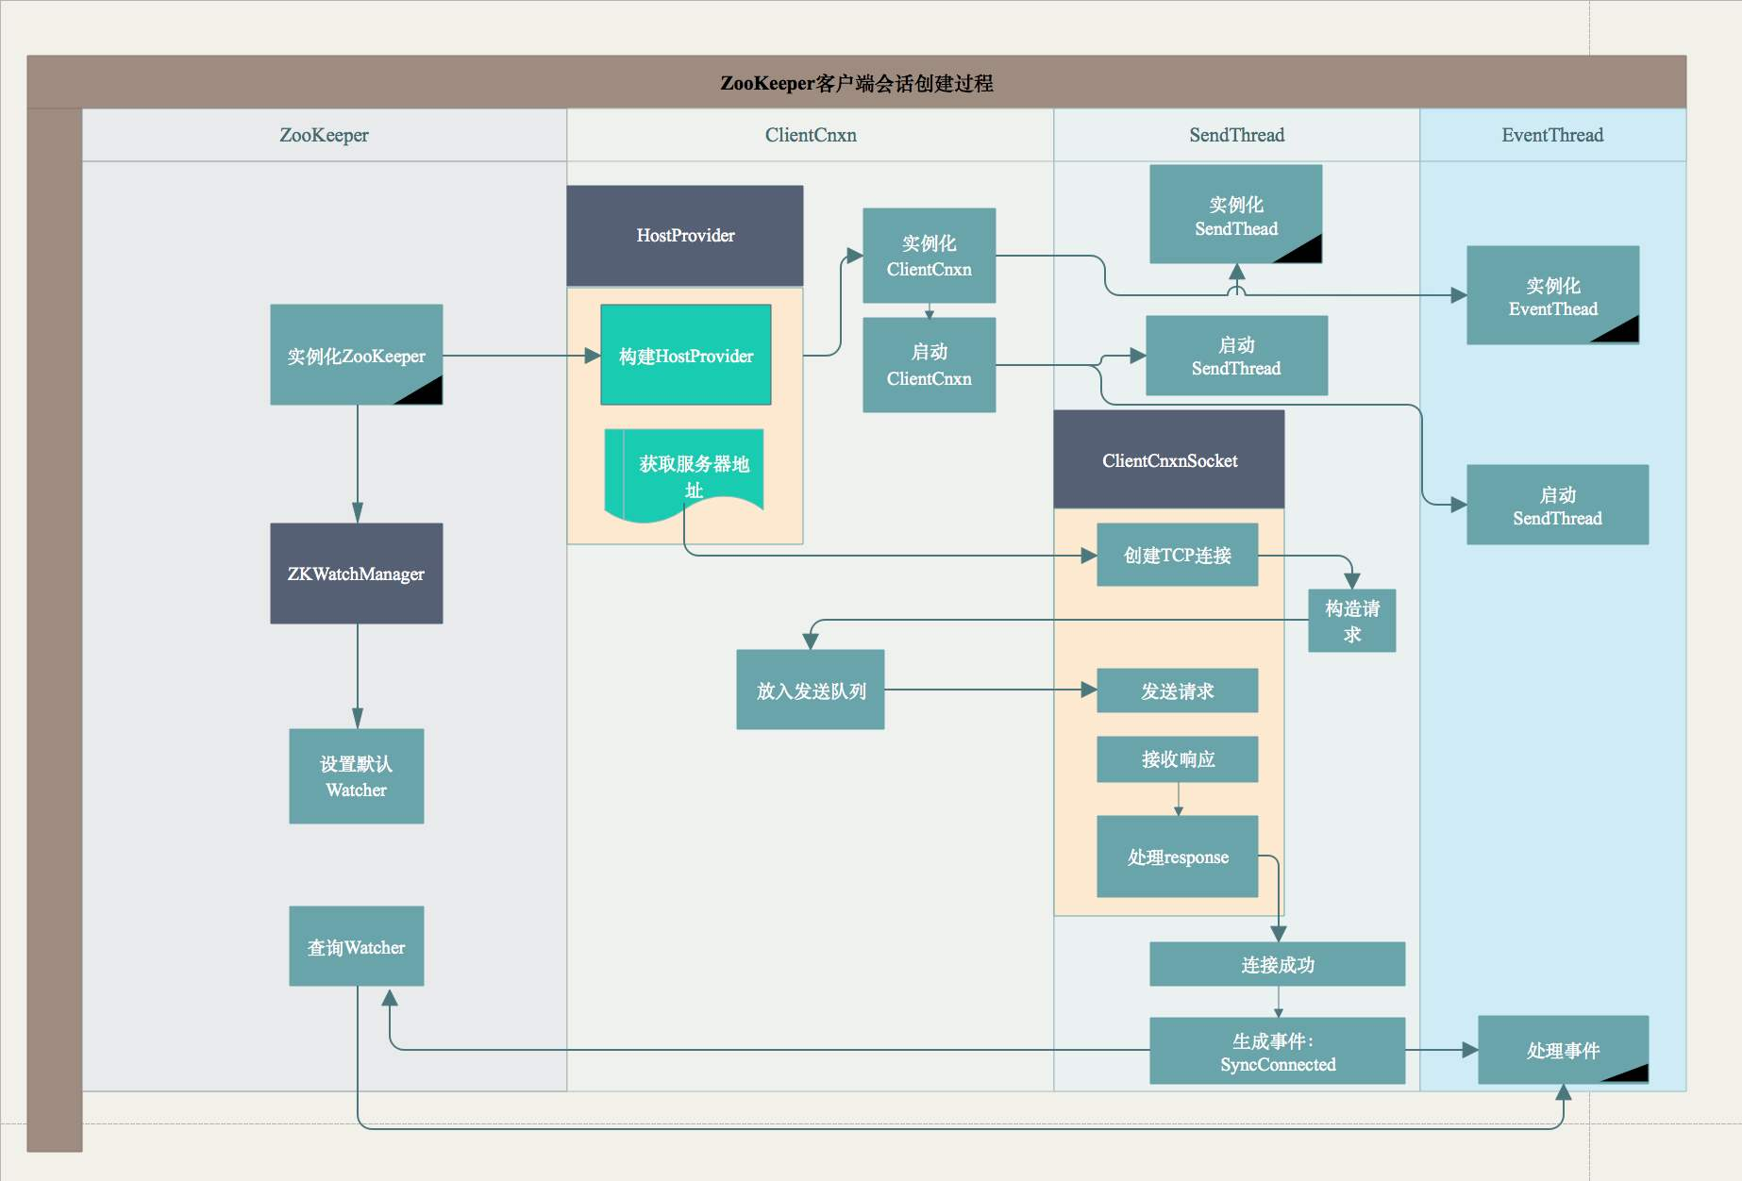The width and height of the screenshot is (1742, 1181).
Task: Select the 实例化 EventThead node
Action: [x=1553, y=295]
